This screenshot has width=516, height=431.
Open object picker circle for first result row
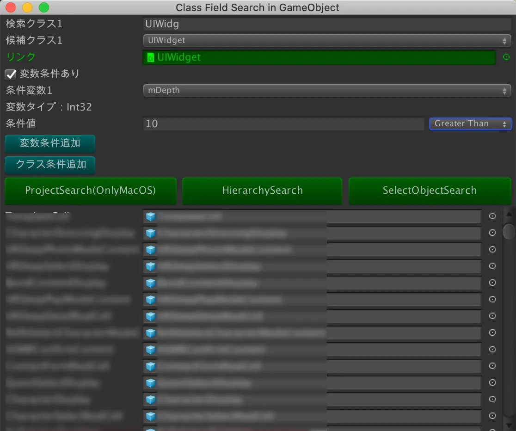click(492, 216)
